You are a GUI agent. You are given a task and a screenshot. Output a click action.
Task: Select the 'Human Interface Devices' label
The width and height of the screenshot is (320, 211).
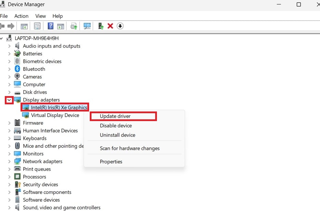click(x=50, y=131)
